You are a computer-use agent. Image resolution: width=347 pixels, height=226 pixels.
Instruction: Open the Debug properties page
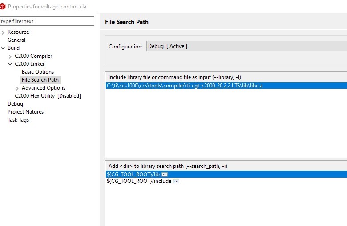tap(15, 104)
